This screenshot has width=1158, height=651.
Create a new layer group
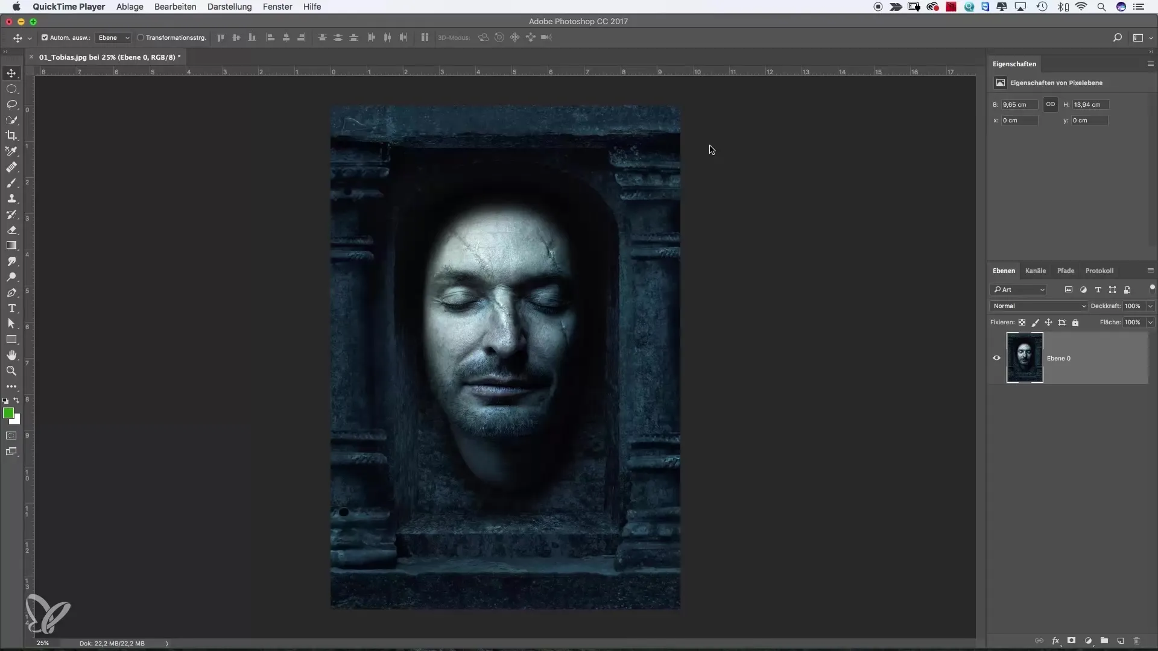(1104, 641)
